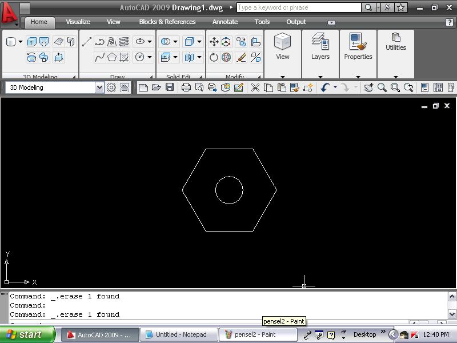
Task: Expand the Layers panel arrow
Action: click(320, 77)
